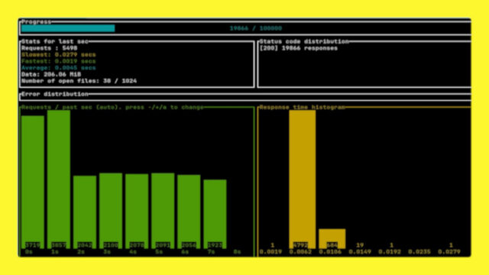Click the 'Status code distribution' panel title
The width and height of the screenshot is (489, 275).
click(304, 41)
